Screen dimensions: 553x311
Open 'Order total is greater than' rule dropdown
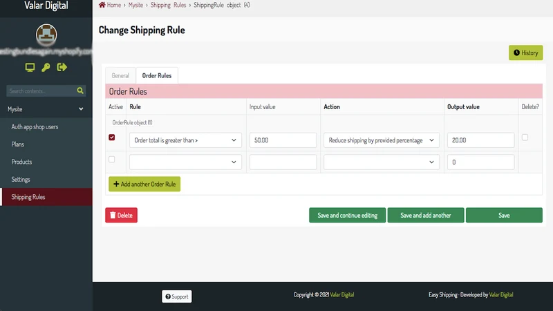pos(185,140)
